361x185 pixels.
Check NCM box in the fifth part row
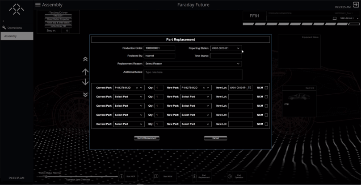click(x=266, y=124)
